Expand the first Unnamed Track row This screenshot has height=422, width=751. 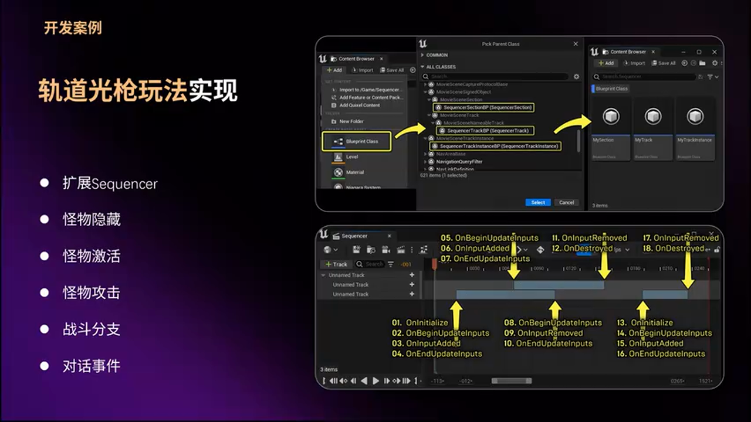[324, 275]
